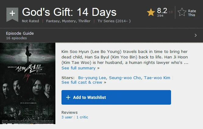Click the empty Rate This star
Viewport: 203px width, 129px height.
(x=182, y=12)
